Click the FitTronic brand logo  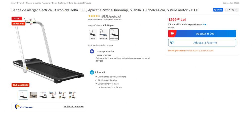pyautogui.click(x=24, y=106)
